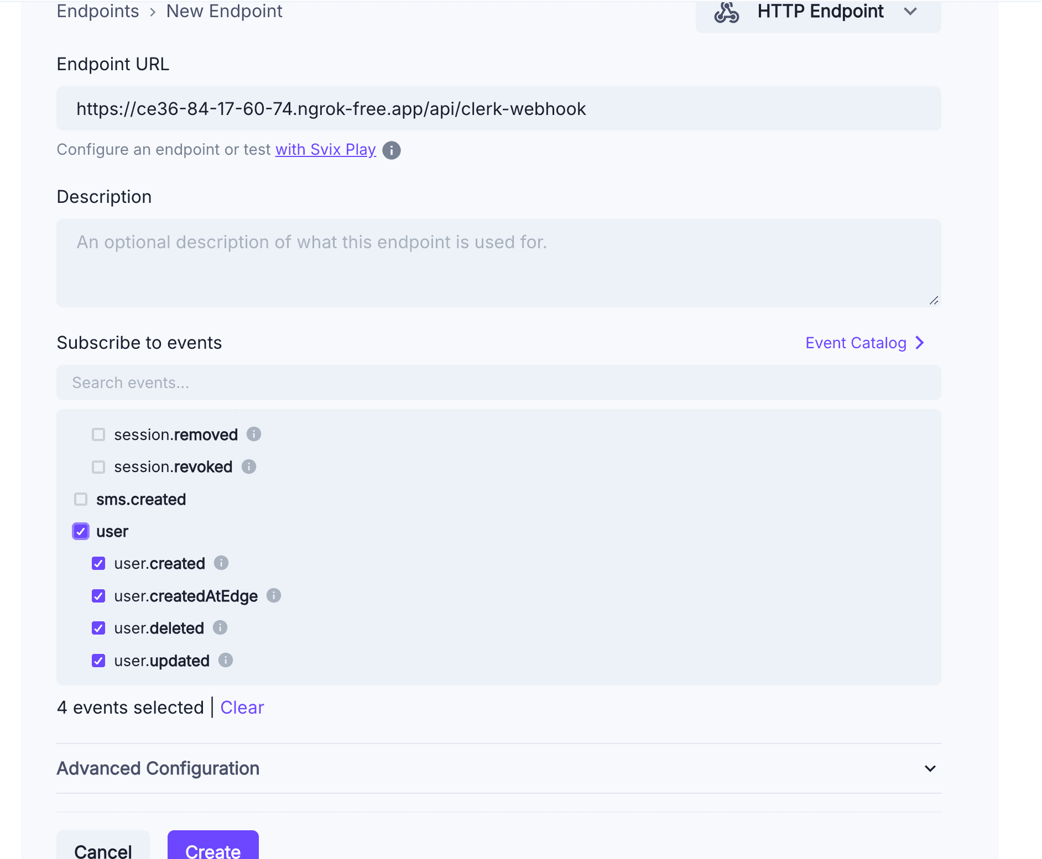Click the info icon next to user.createdAtEdge

(x=273, y=595)
